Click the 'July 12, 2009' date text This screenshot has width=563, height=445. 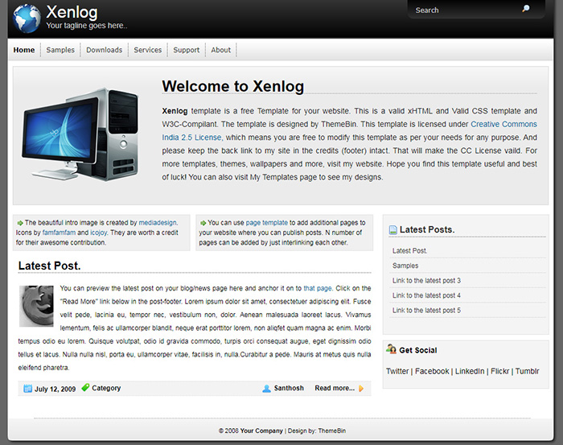[x=55, y=389]
